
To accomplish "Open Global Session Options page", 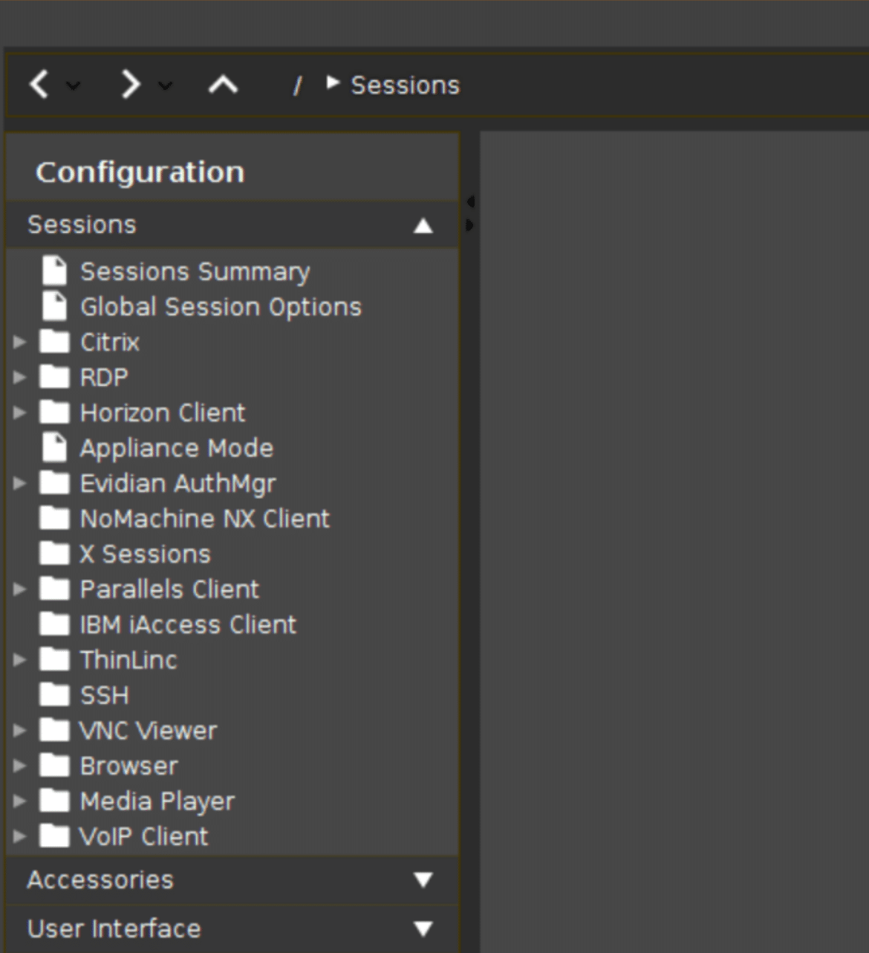I will [221, 307].
